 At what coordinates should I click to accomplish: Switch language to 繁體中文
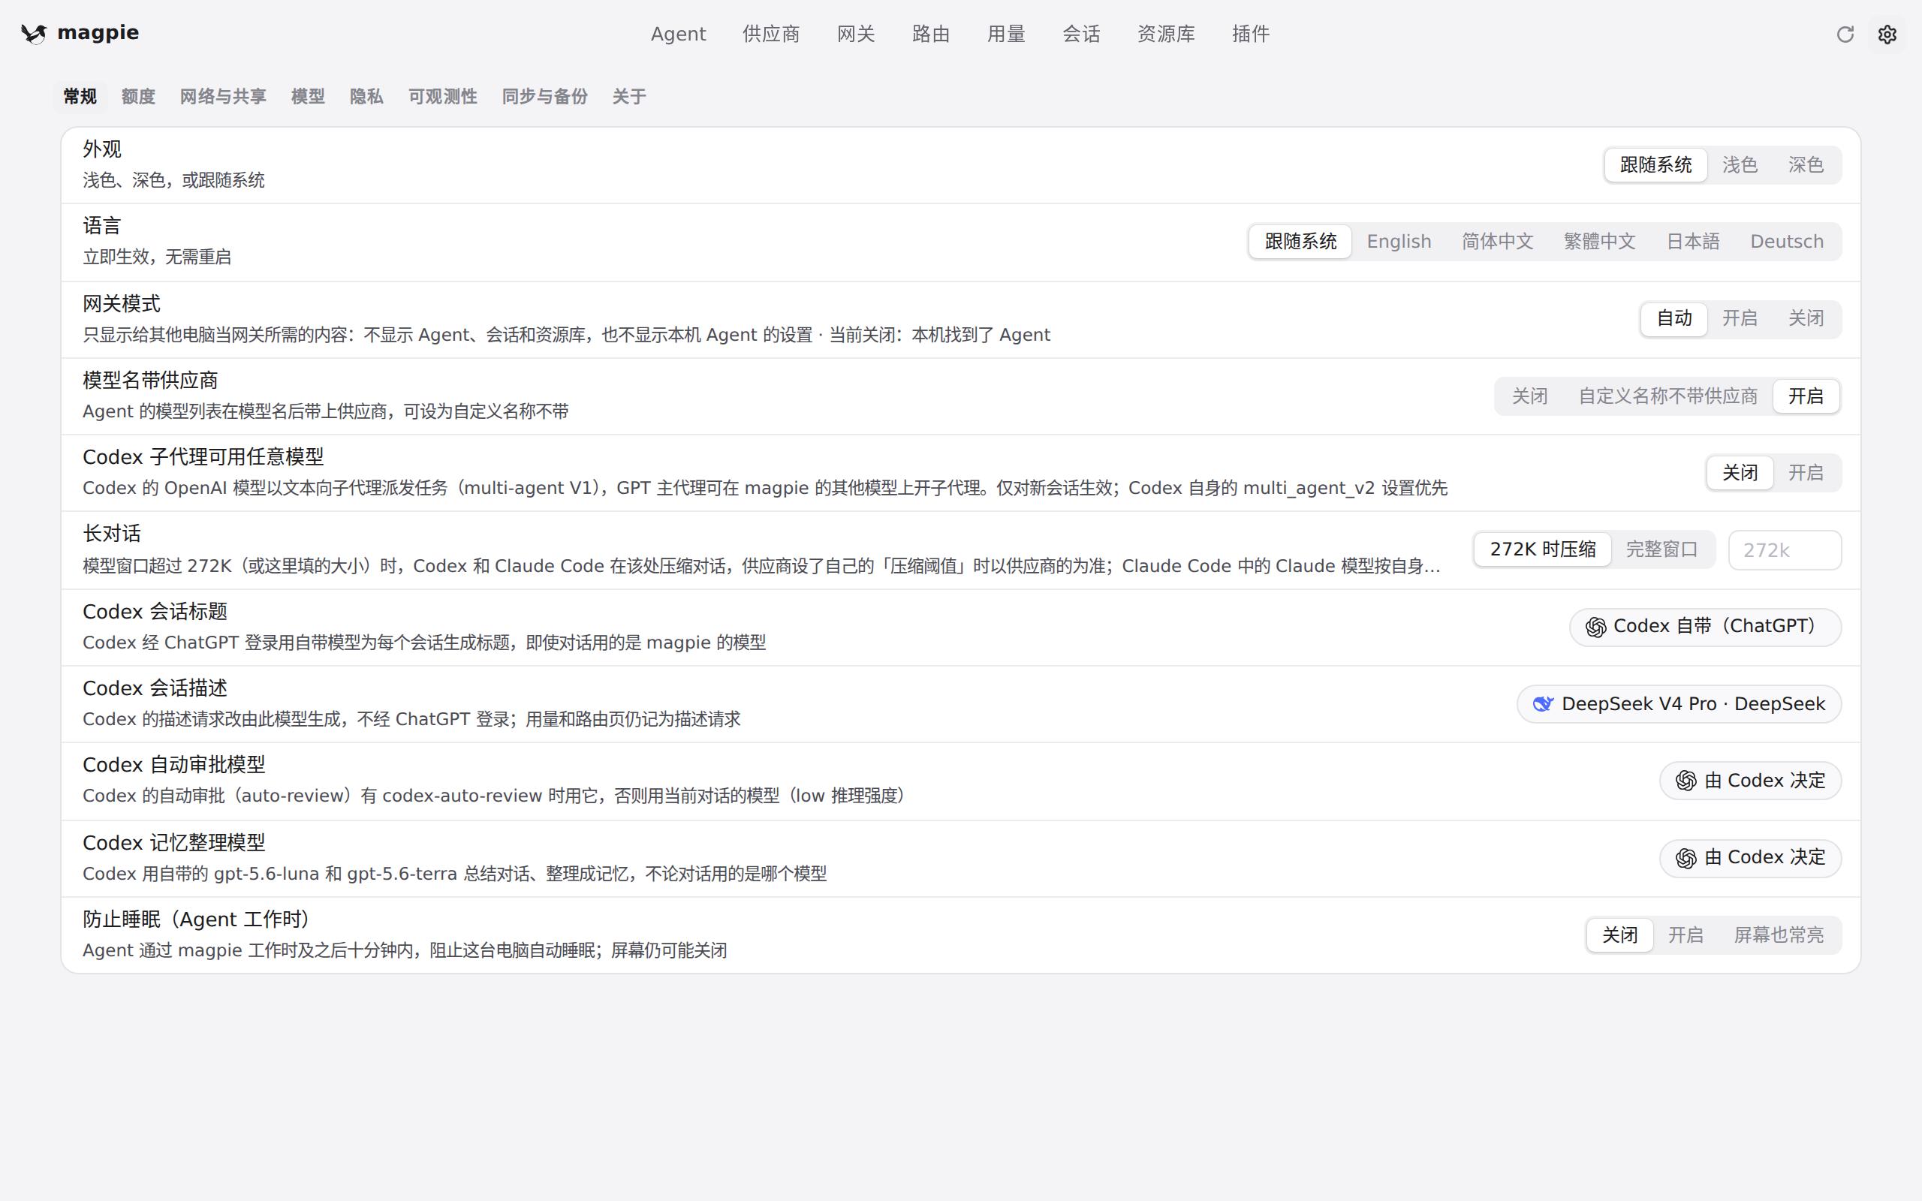point(1598,242)
